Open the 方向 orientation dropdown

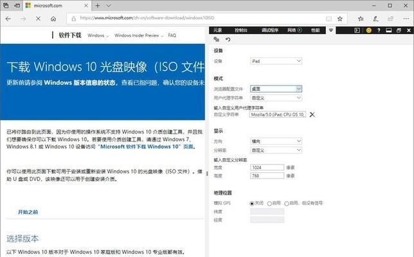(276, 141)
